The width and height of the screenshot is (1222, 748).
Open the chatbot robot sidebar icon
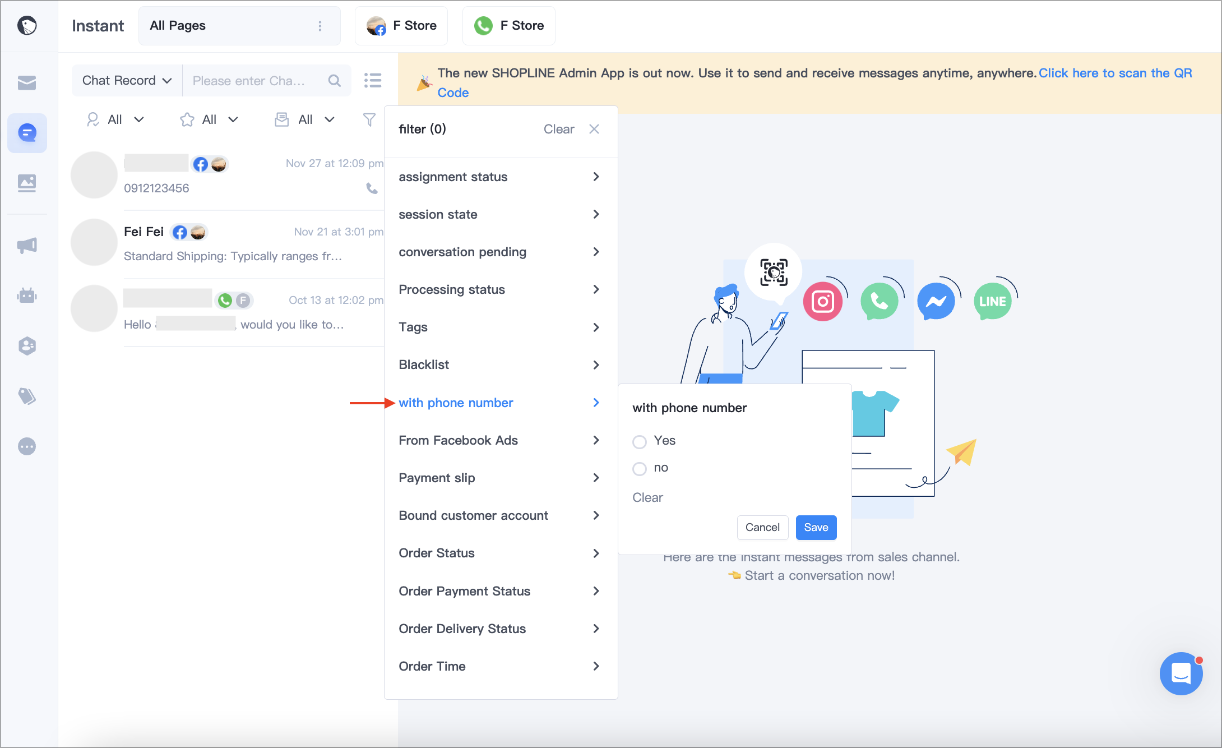[27, 295]
